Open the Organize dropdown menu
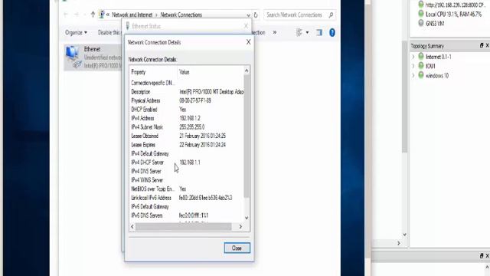The image size is (490, 276). point(76,32)
